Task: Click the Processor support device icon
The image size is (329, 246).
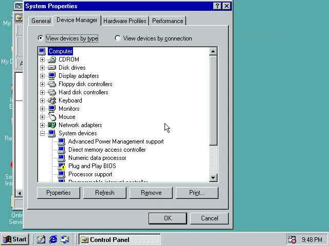Action: (62, 174)
